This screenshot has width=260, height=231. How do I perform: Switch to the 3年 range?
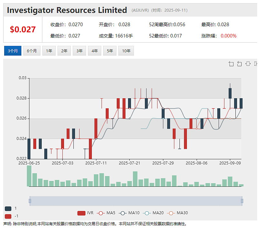point(80,51)
